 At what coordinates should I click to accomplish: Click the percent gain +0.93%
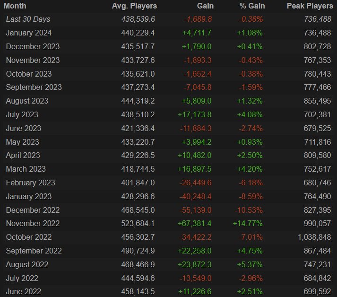point(250,142)
